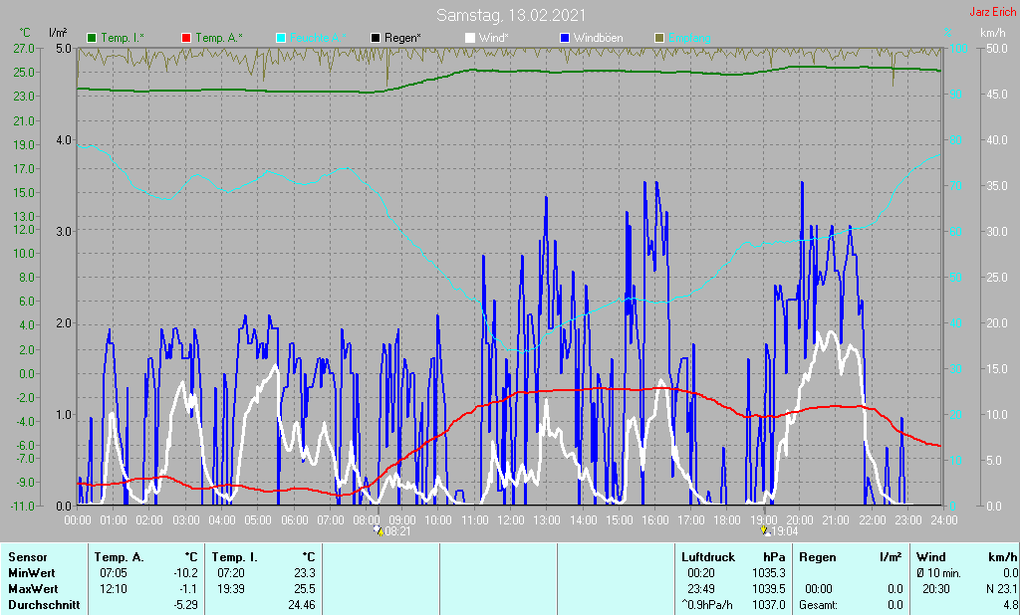Click the MaxWert row label
The width and height of the screenshot is (1020, 615).
tap(32, 588)
